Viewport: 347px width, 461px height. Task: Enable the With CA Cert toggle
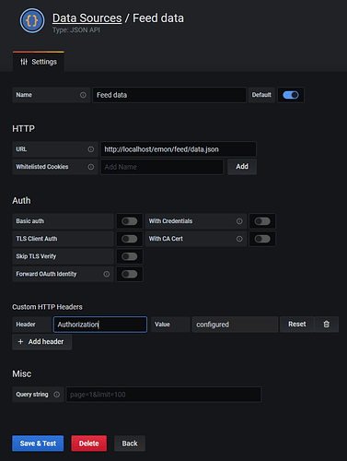262,239
